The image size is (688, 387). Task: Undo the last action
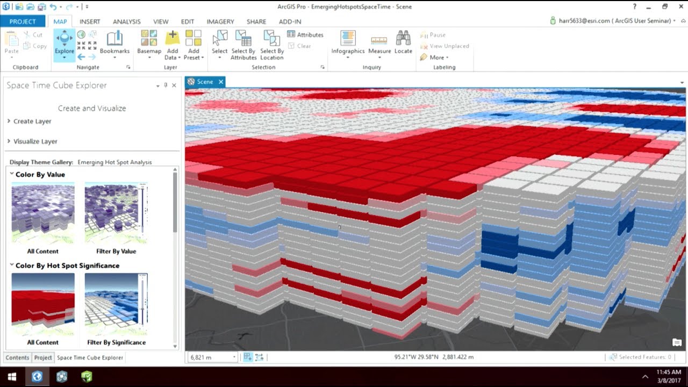tap(53, 6)
